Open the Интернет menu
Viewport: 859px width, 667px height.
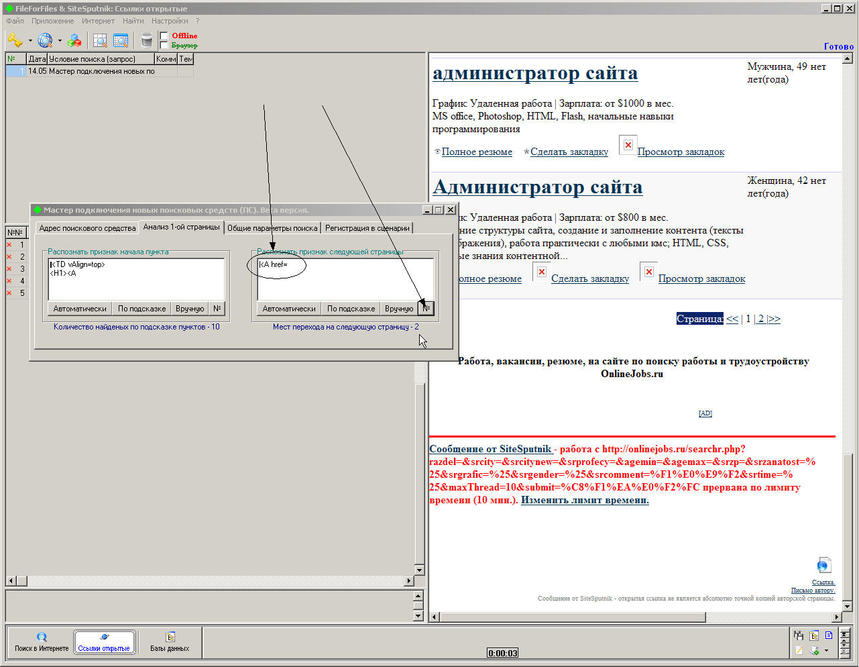[x=98, y=21]
